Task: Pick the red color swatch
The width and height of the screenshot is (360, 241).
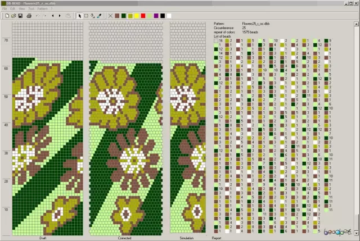Action: click(143, 16)
